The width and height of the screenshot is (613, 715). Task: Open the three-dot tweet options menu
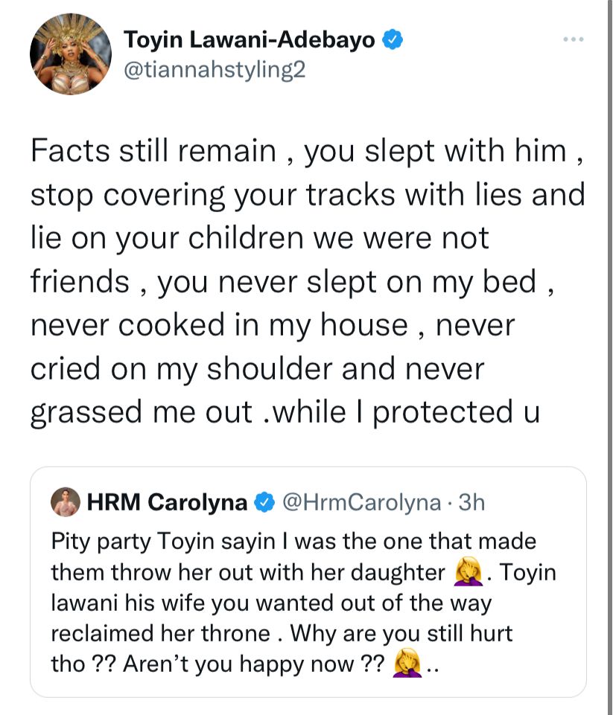pyautogui.click(x=574, y=39)
